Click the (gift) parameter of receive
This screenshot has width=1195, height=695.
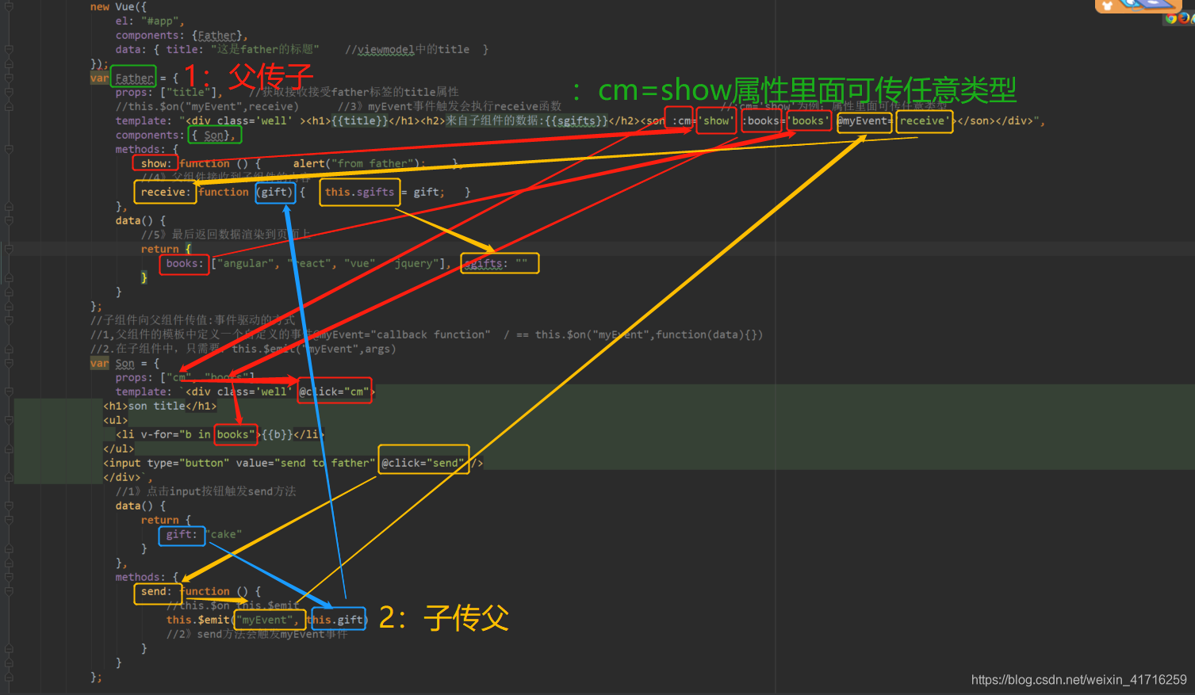pos(274,192)
